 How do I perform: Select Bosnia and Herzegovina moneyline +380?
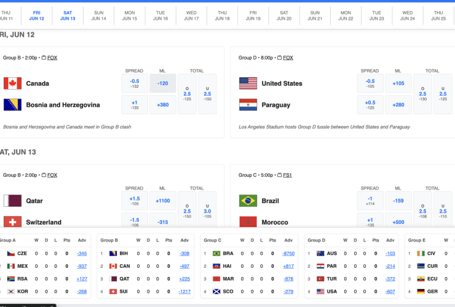[163, 104]
